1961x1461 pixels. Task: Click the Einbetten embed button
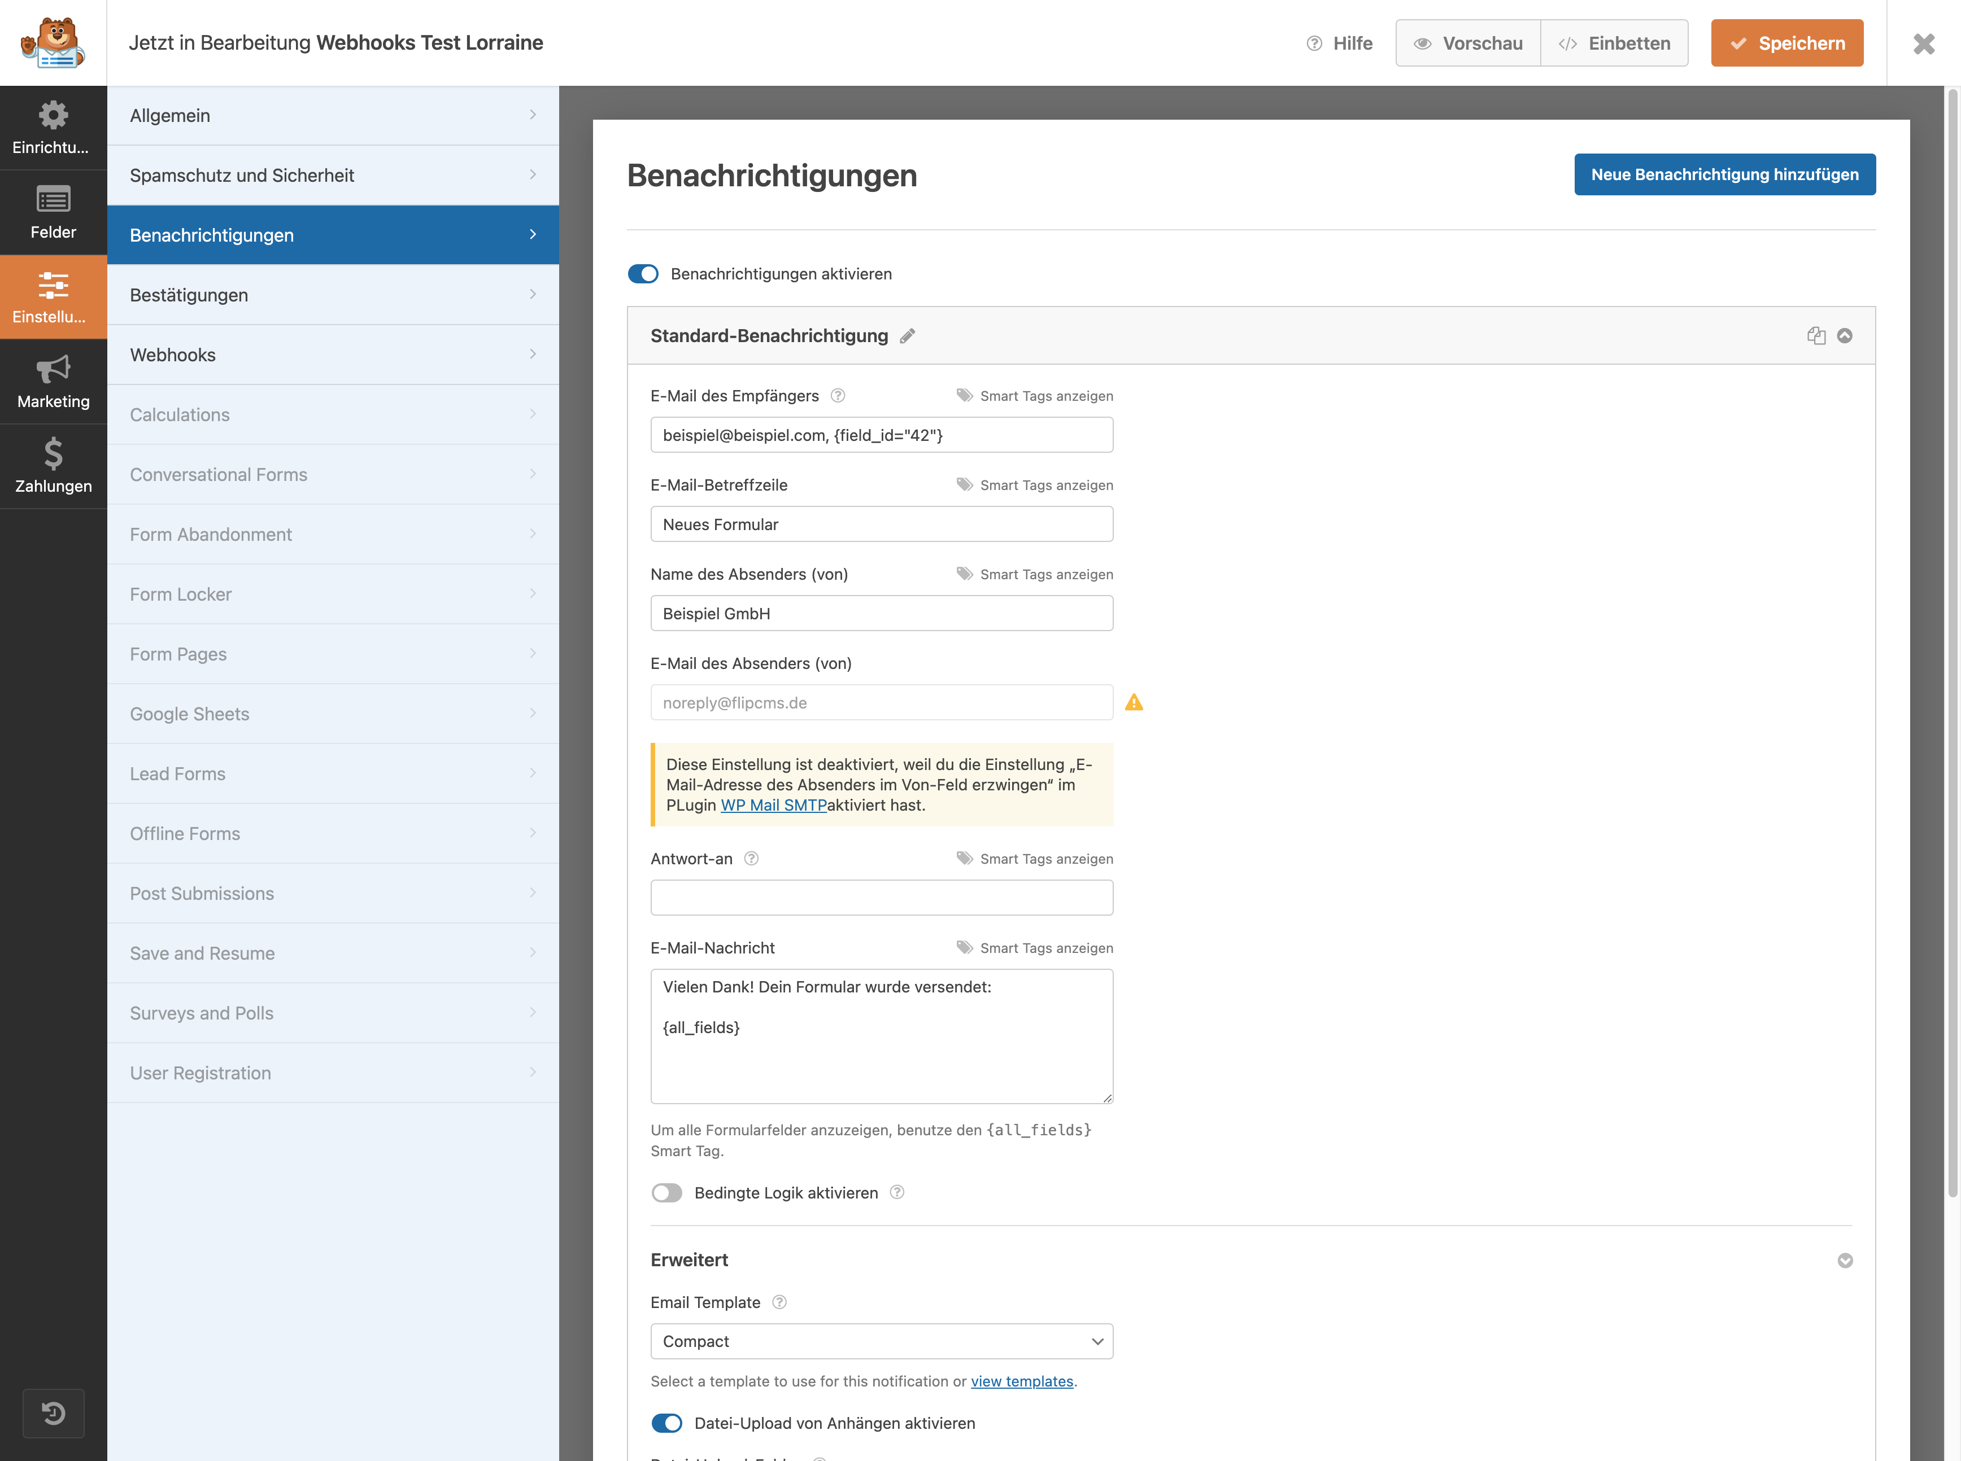[1614, 43]
